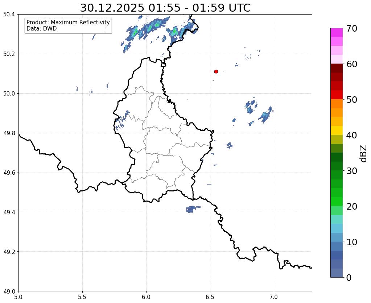This screenshot has height=303, width=371.
Task: Click the longitude axis label "6.0"
Action: (x=146, y=297)
